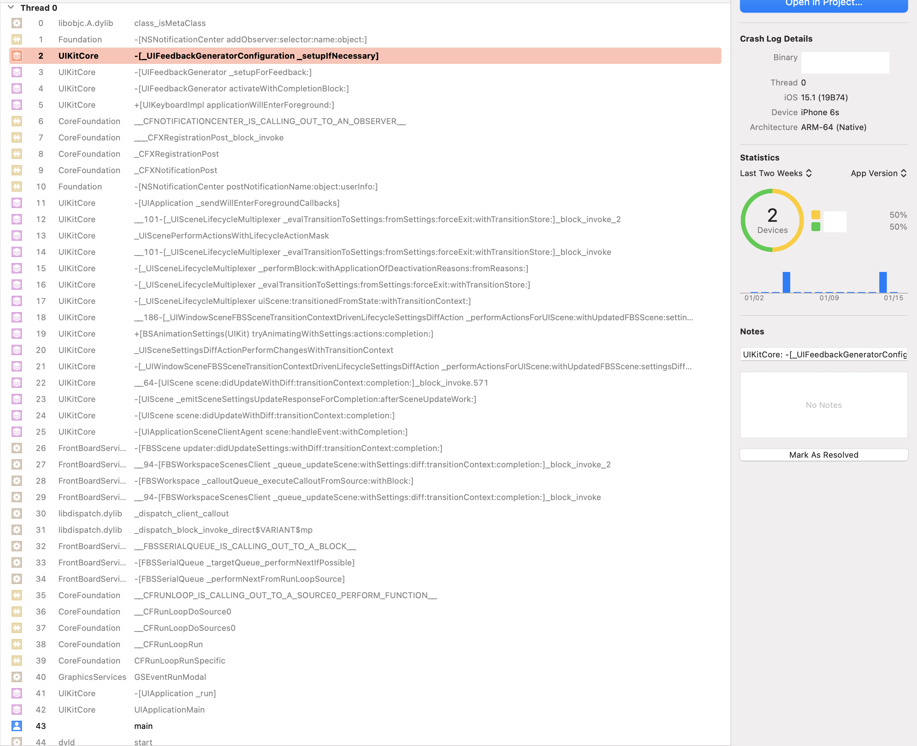This screenshot has height=746, width=917.
Task: Open the Last Two Weeks dropdown
Action: tap(775, 173)
